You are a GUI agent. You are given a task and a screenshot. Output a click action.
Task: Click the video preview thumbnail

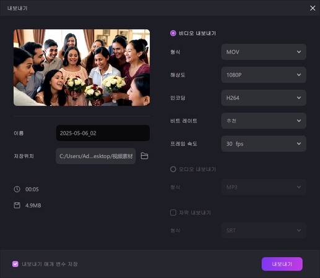pos(82,67)
